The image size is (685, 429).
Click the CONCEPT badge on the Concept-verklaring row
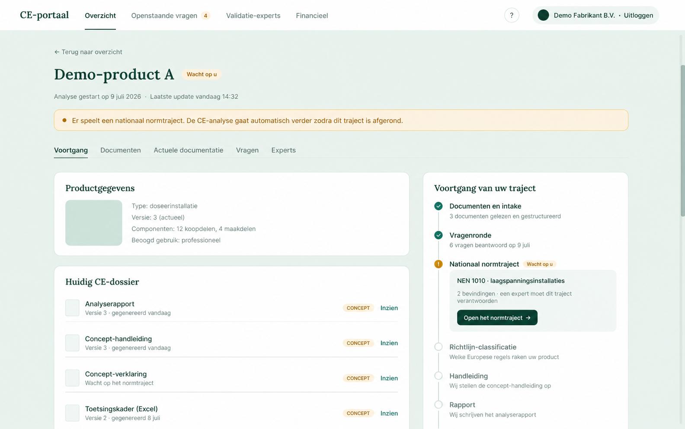click(x=358, y=378)
